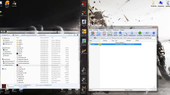The width and height of the screenshot is (170, 95).
Task: Run the Тест (Test) tool in WinRAR
Action: [104, 34]
